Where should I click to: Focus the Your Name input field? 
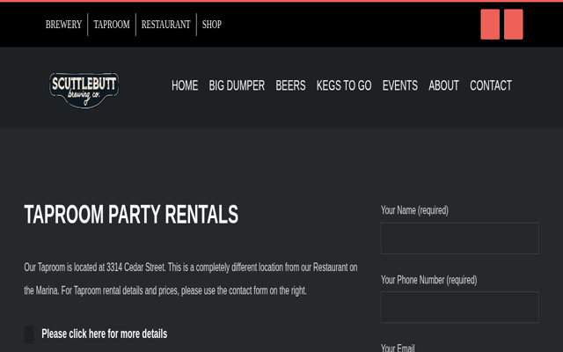[x=459, y=238]
